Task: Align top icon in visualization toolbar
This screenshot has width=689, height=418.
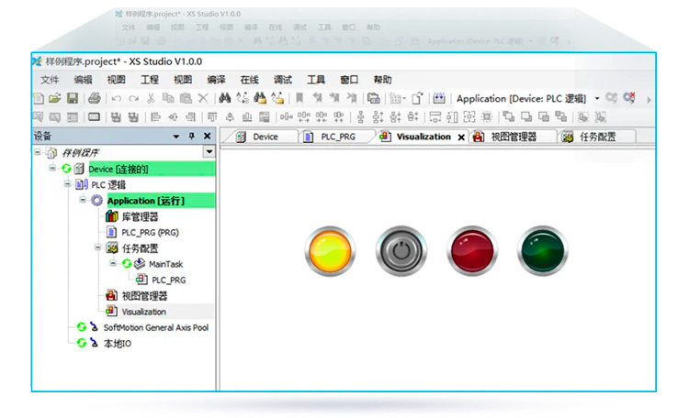Action: (x=212, y=117)
